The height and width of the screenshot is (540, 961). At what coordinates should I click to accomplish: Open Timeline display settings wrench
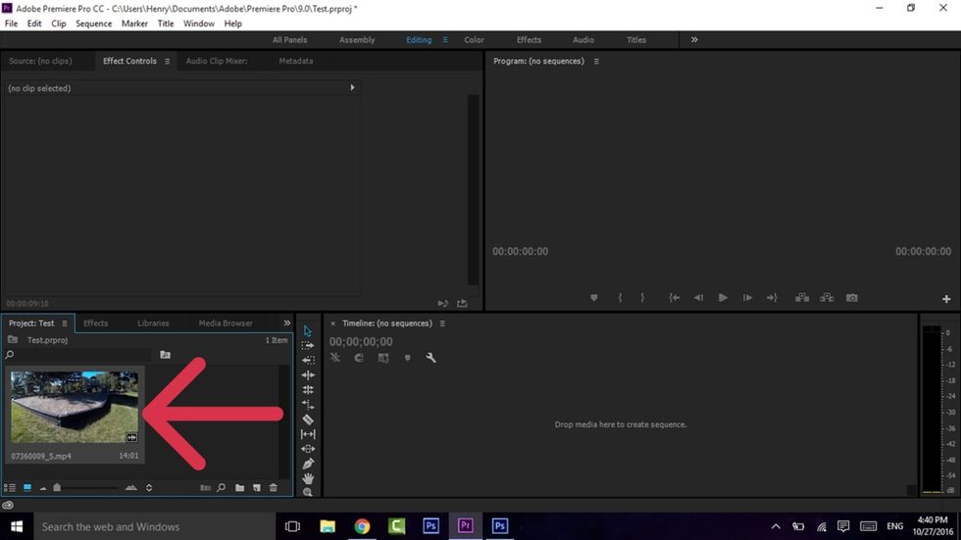coord(430,358)
